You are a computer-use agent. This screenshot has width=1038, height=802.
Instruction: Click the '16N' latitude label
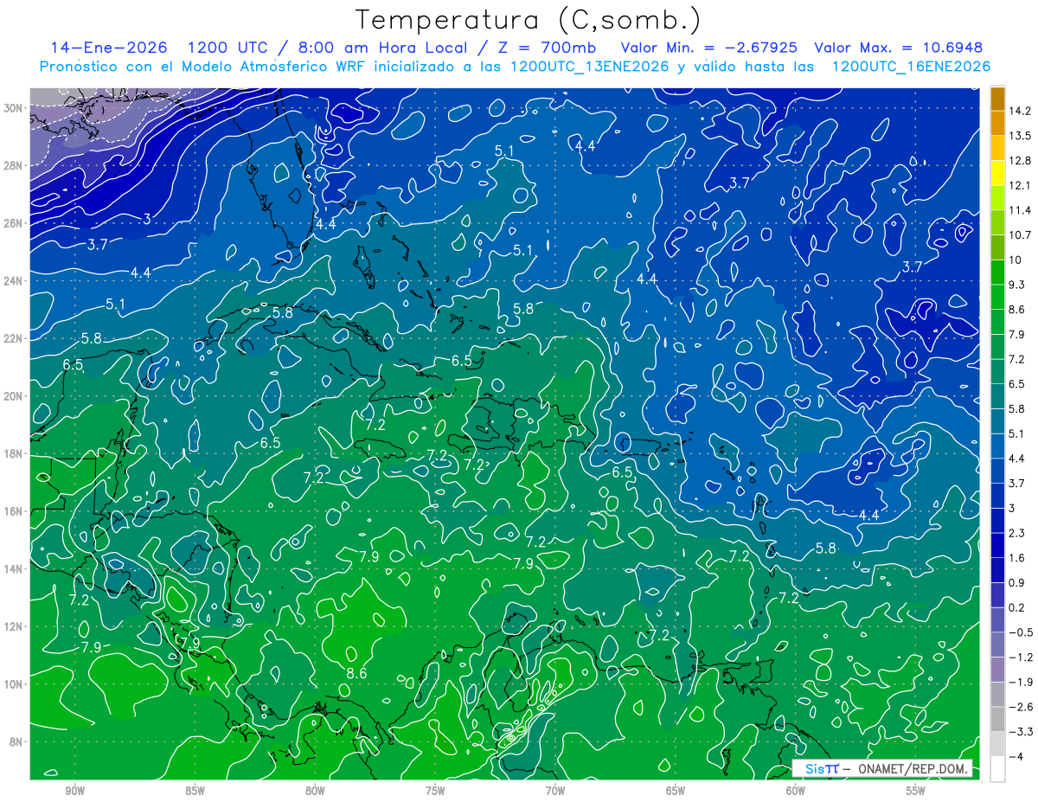tap(13, 511)
